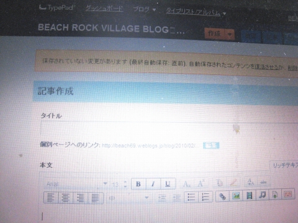Open the text color picker
This screenshot has height=223, width=298.
pos(219,183)
